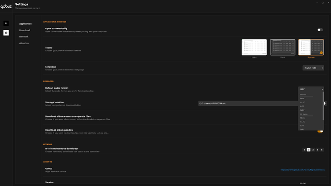This screenshot has width=331, height=186.
Task: Go to the Download settings section
Action: click(24, 30)
